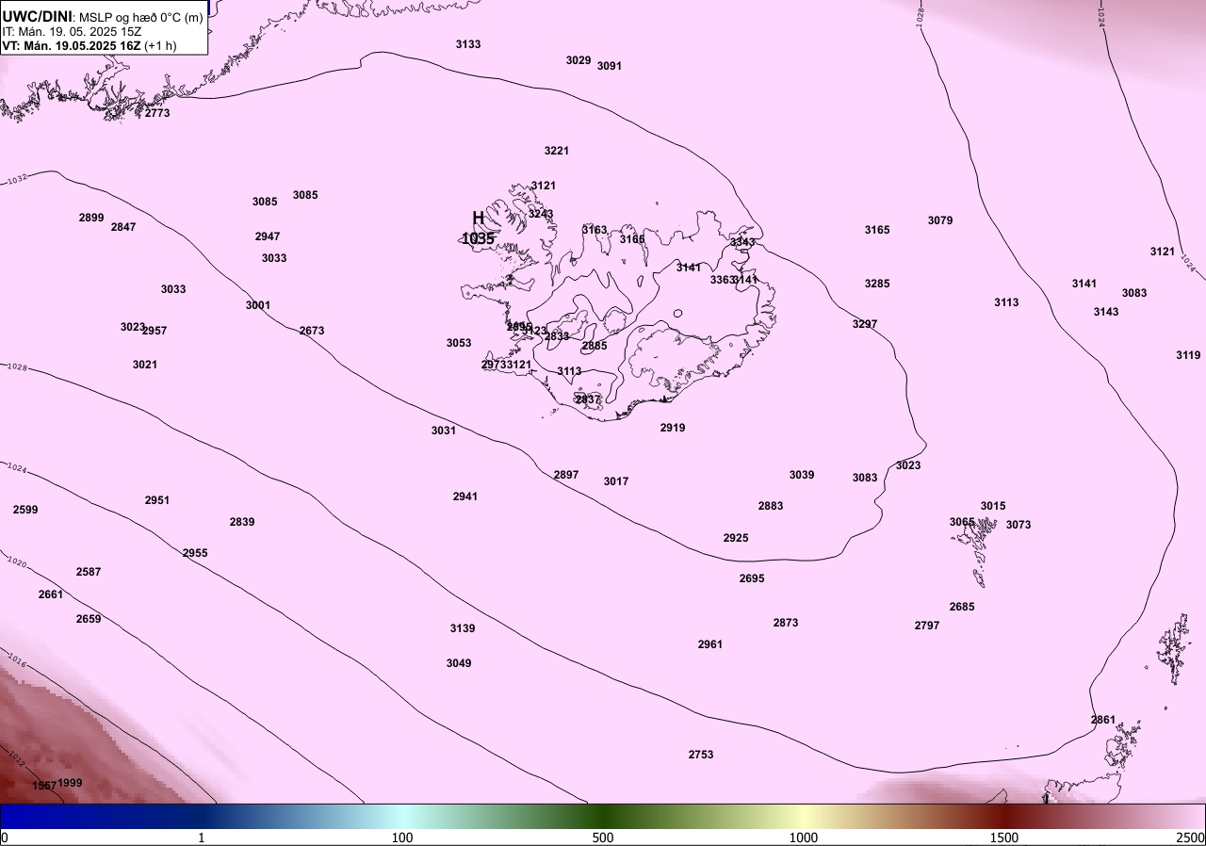Click the 3343 value in northeast Iceland

point(742,242)
